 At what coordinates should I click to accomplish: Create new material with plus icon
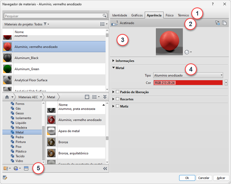(17, 168)
